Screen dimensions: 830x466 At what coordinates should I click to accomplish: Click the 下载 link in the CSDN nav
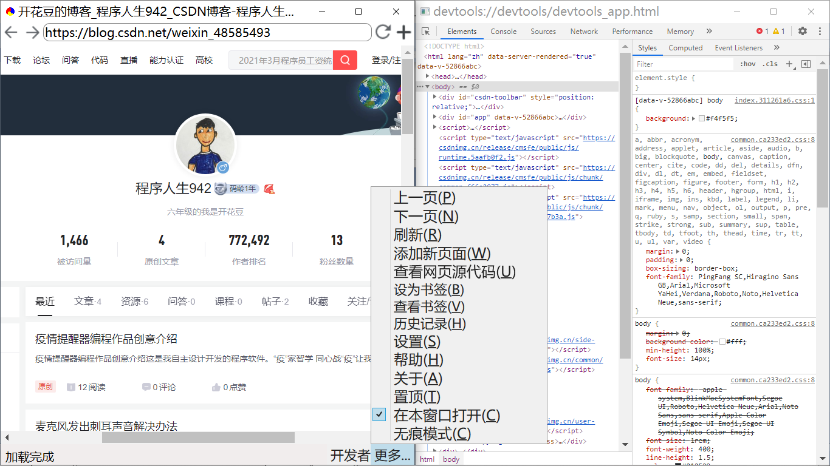pyautogui.click(x=12, y=60)
